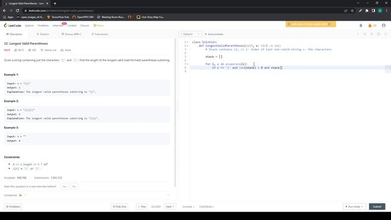Open the OpenVPN CWS bookmark
Viewport: 391px width, 220px height.
[83, 17]
